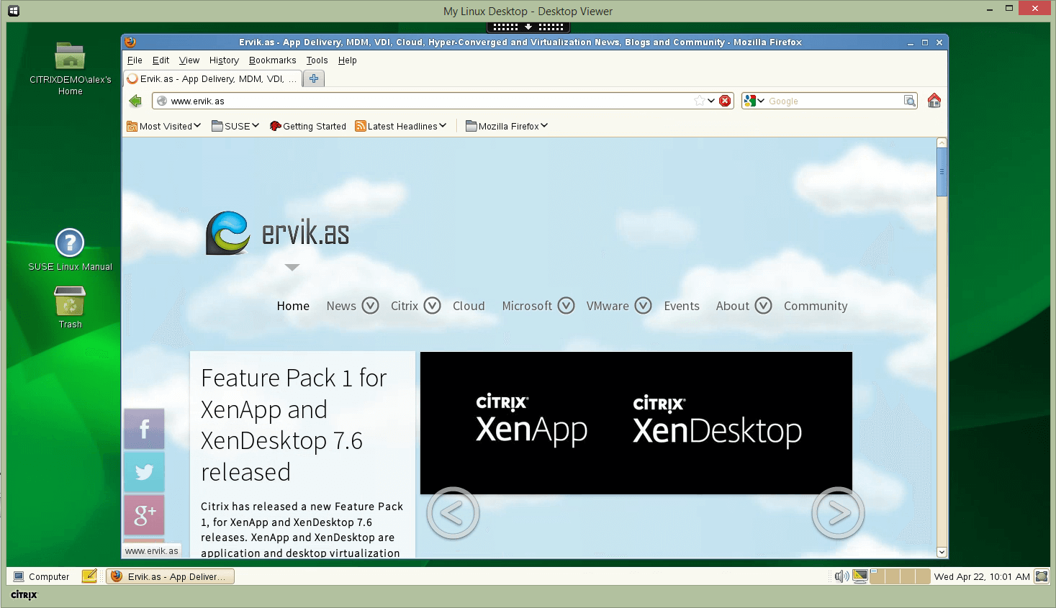Click the search magnifier in Google box
The height and width of the screenshot is (608, 1056).
point(910,101)
